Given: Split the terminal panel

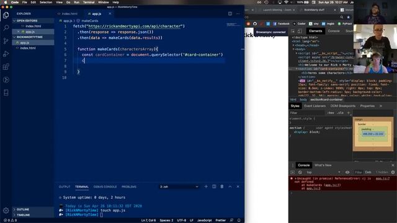Looking at the screenshot, I should point(214,186).
